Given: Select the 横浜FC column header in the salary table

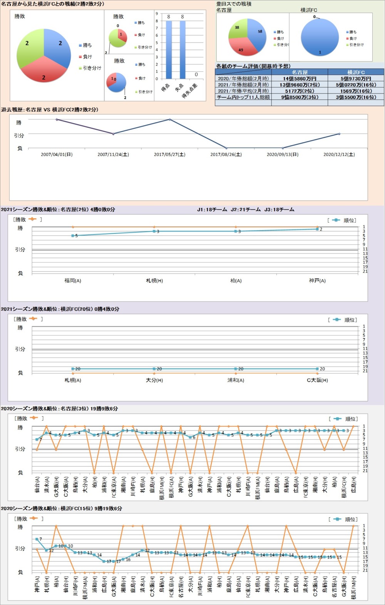Looking at the screenshot, I should point(356,72).
